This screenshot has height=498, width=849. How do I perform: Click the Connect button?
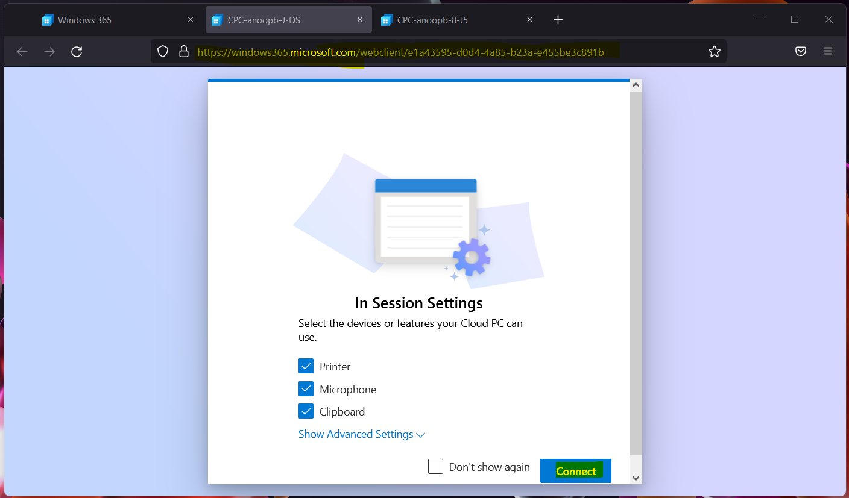576,471
